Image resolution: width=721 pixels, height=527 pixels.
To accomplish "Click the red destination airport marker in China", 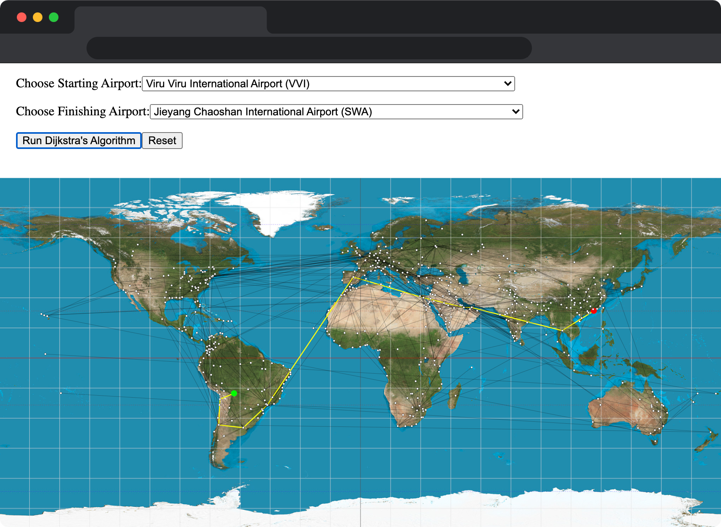I will (594, 311).
